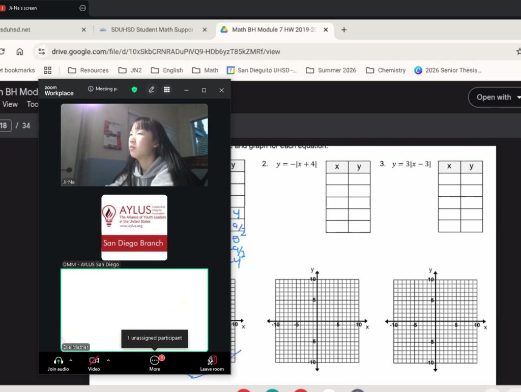Click the Leave room icon

212,360
